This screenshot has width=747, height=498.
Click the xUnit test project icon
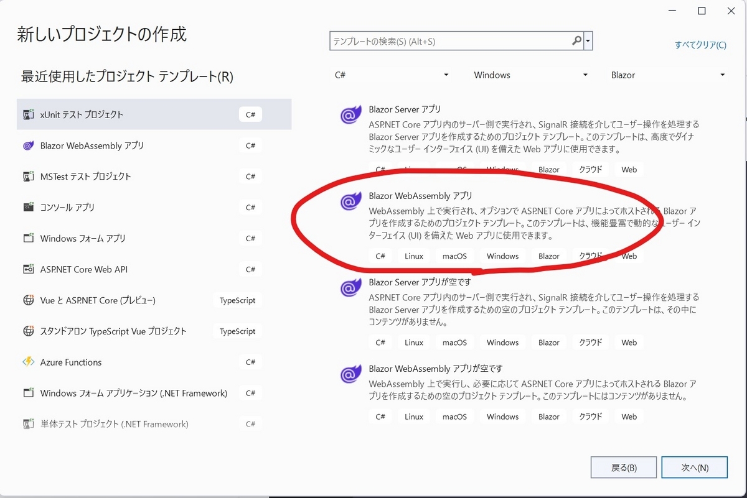[x=28, y=114]
